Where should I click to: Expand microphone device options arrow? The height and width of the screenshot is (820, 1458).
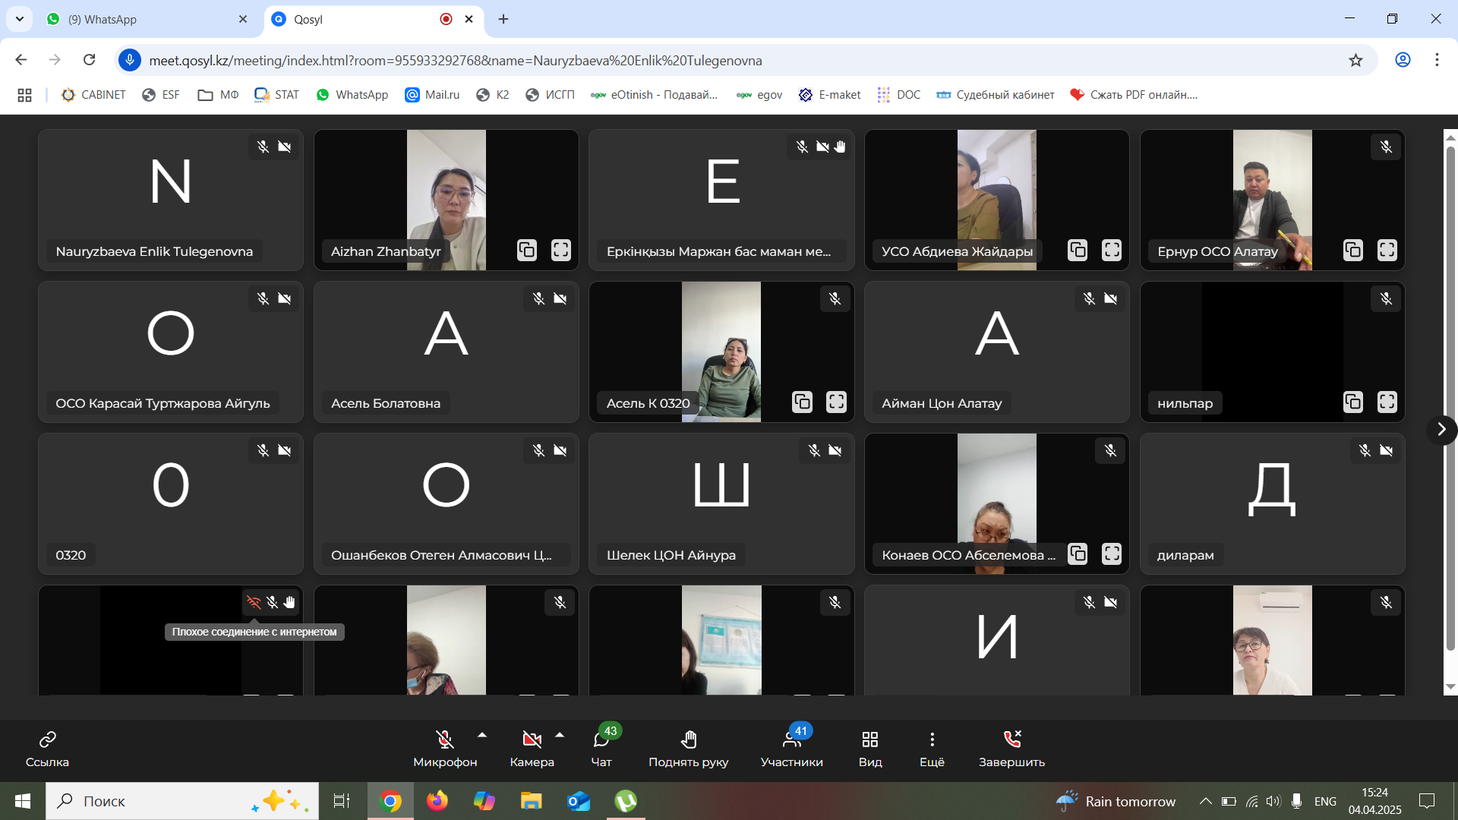coord(482,735)
